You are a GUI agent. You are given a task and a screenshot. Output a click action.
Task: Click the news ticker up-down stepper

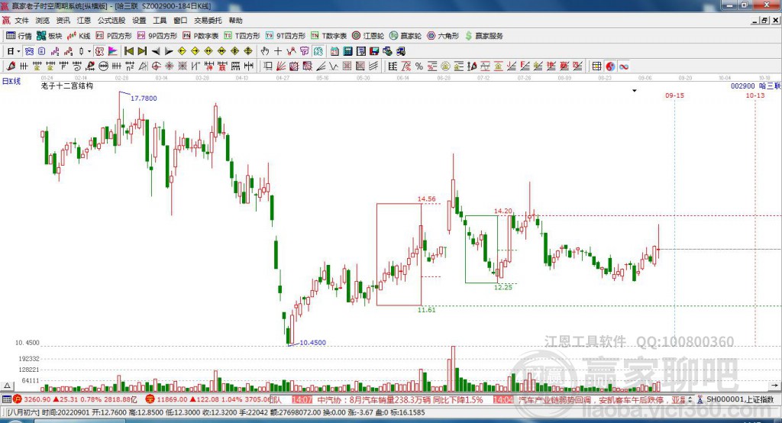tap(690, 399)
